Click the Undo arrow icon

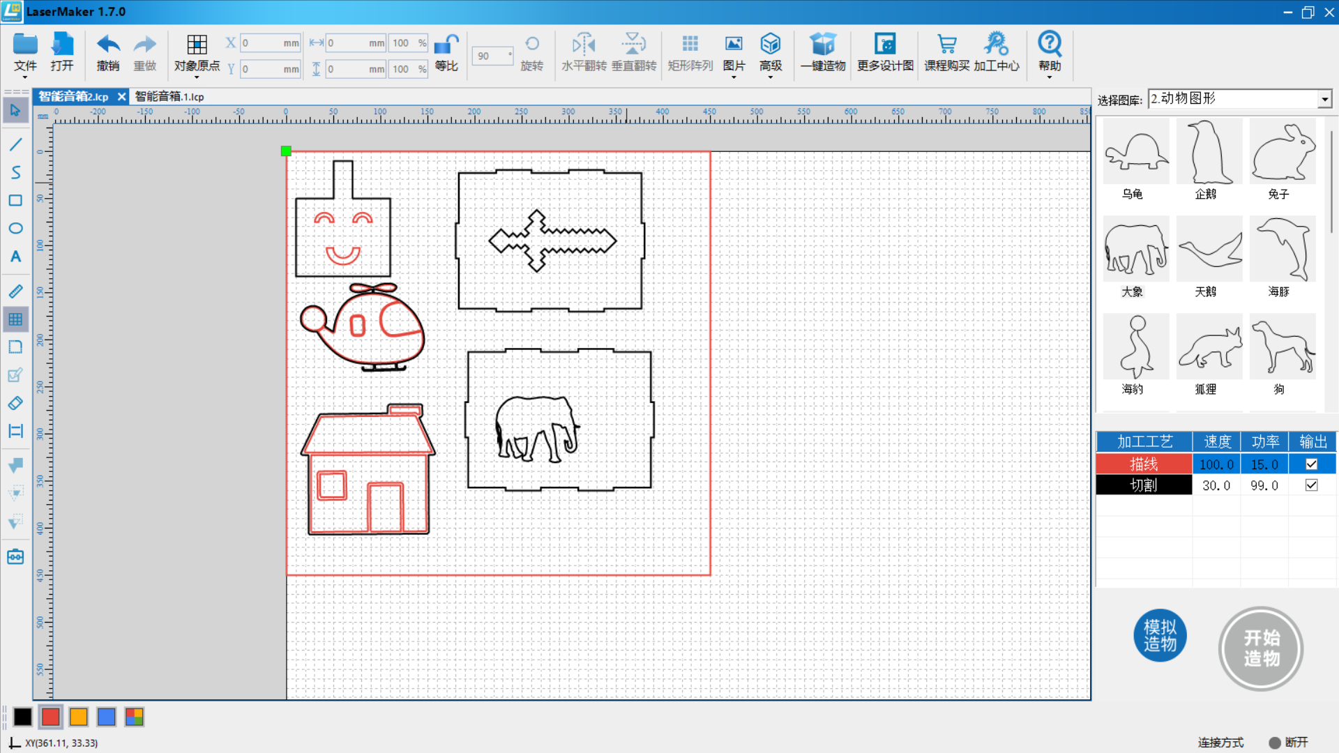(x=108, y=45)
